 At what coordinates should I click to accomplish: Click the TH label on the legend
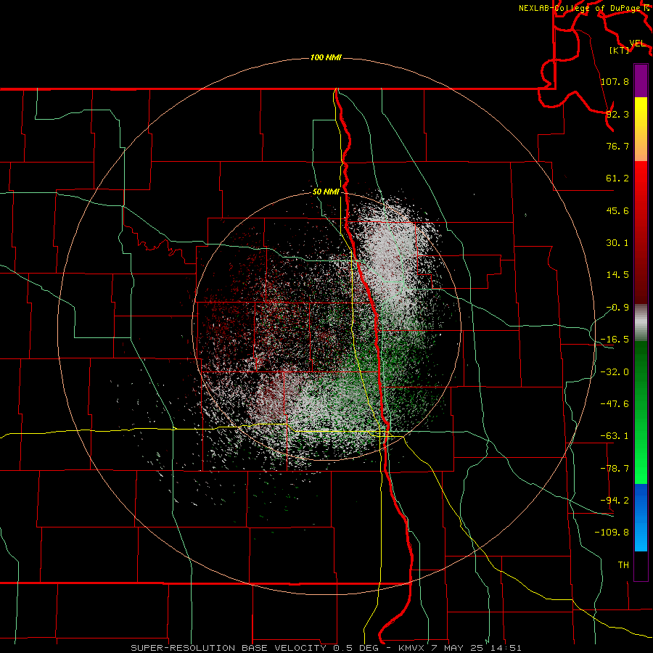click(x=623, y=565)
